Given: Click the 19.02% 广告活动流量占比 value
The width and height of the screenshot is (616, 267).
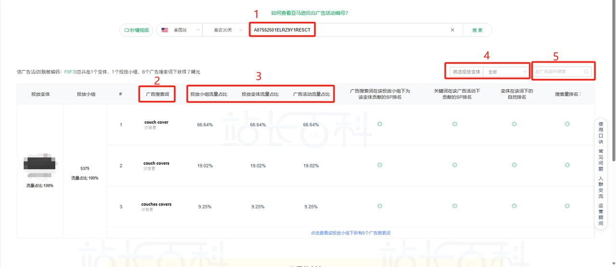Looking at the screenshot, I should click(x=311, y=166).
